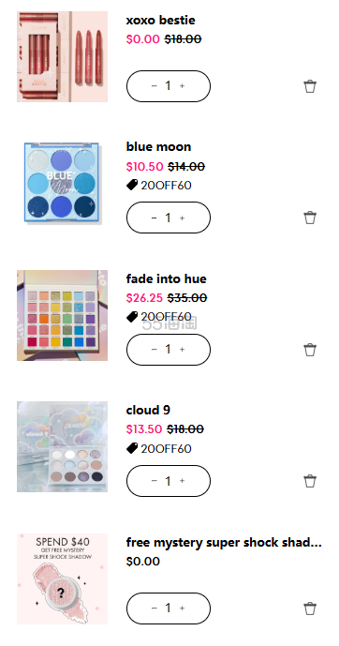View fade into hue palette thumbnail
Viewport: 339px width, 646px height.
(62, 316)
